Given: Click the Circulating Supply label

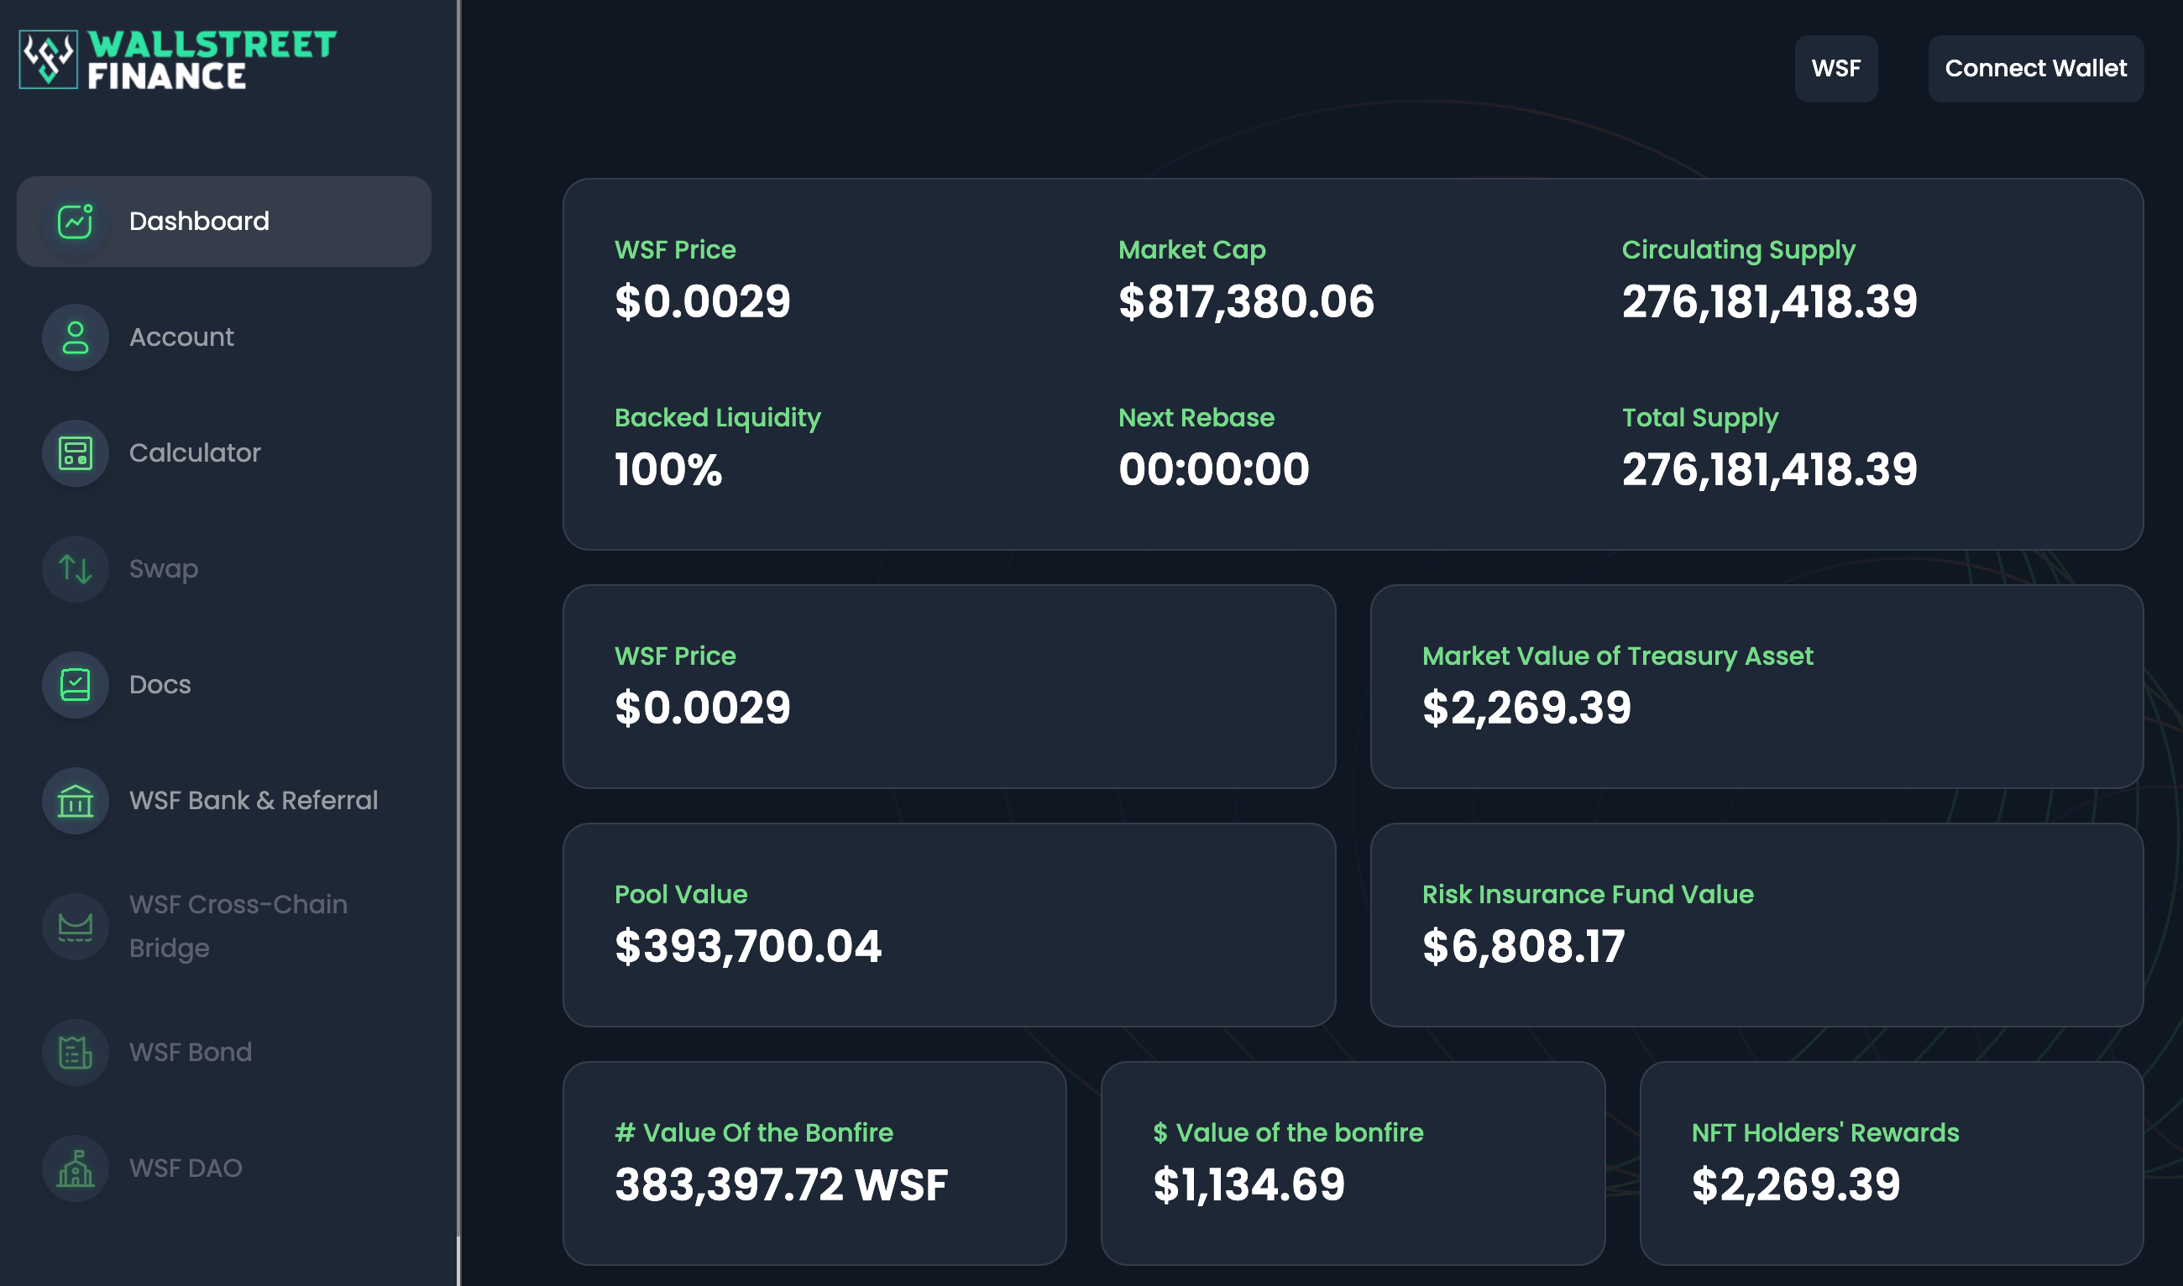Looking at the screenshot, I should (x=1739, y=249).
